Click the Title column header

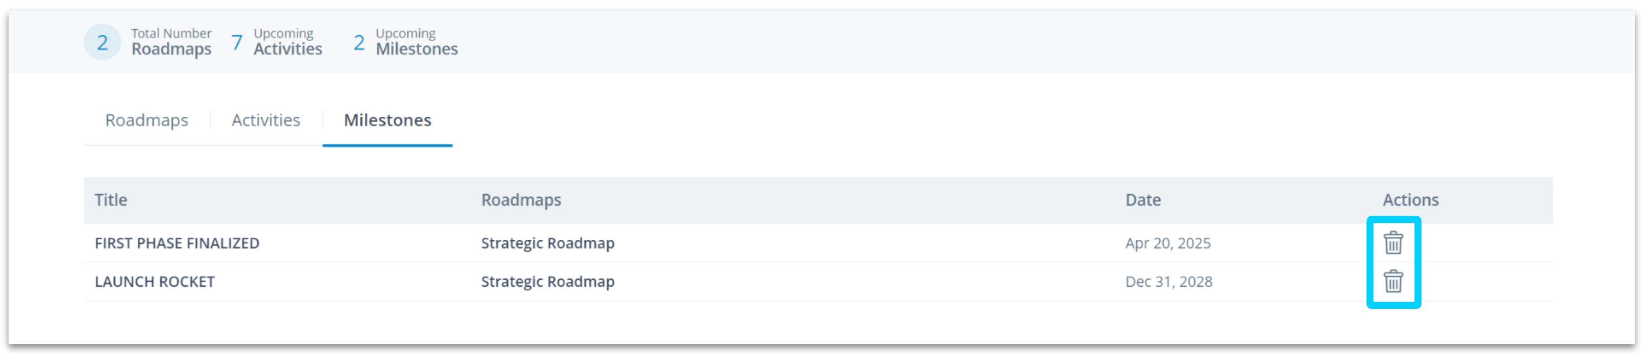tap(111, 200)
